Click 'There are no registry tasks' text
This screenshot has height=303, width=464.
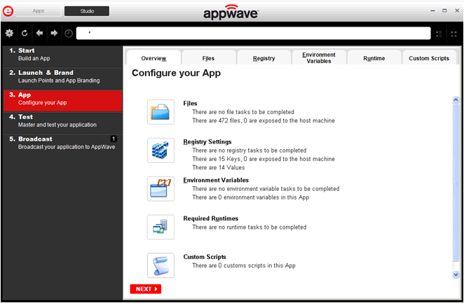pos(249,150)
